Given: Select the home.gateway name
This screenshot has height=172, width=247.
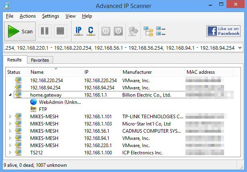Looking at the screenshot, I should (x=46, y=95).
